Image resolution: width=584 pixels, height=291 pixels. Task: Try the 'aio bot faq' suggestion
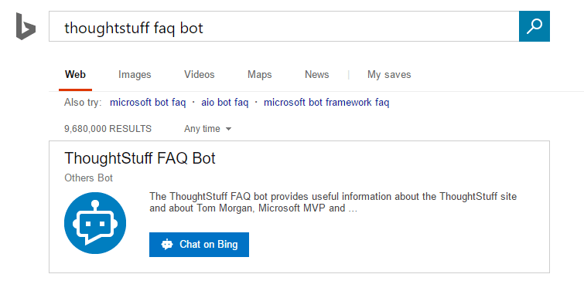224,102
